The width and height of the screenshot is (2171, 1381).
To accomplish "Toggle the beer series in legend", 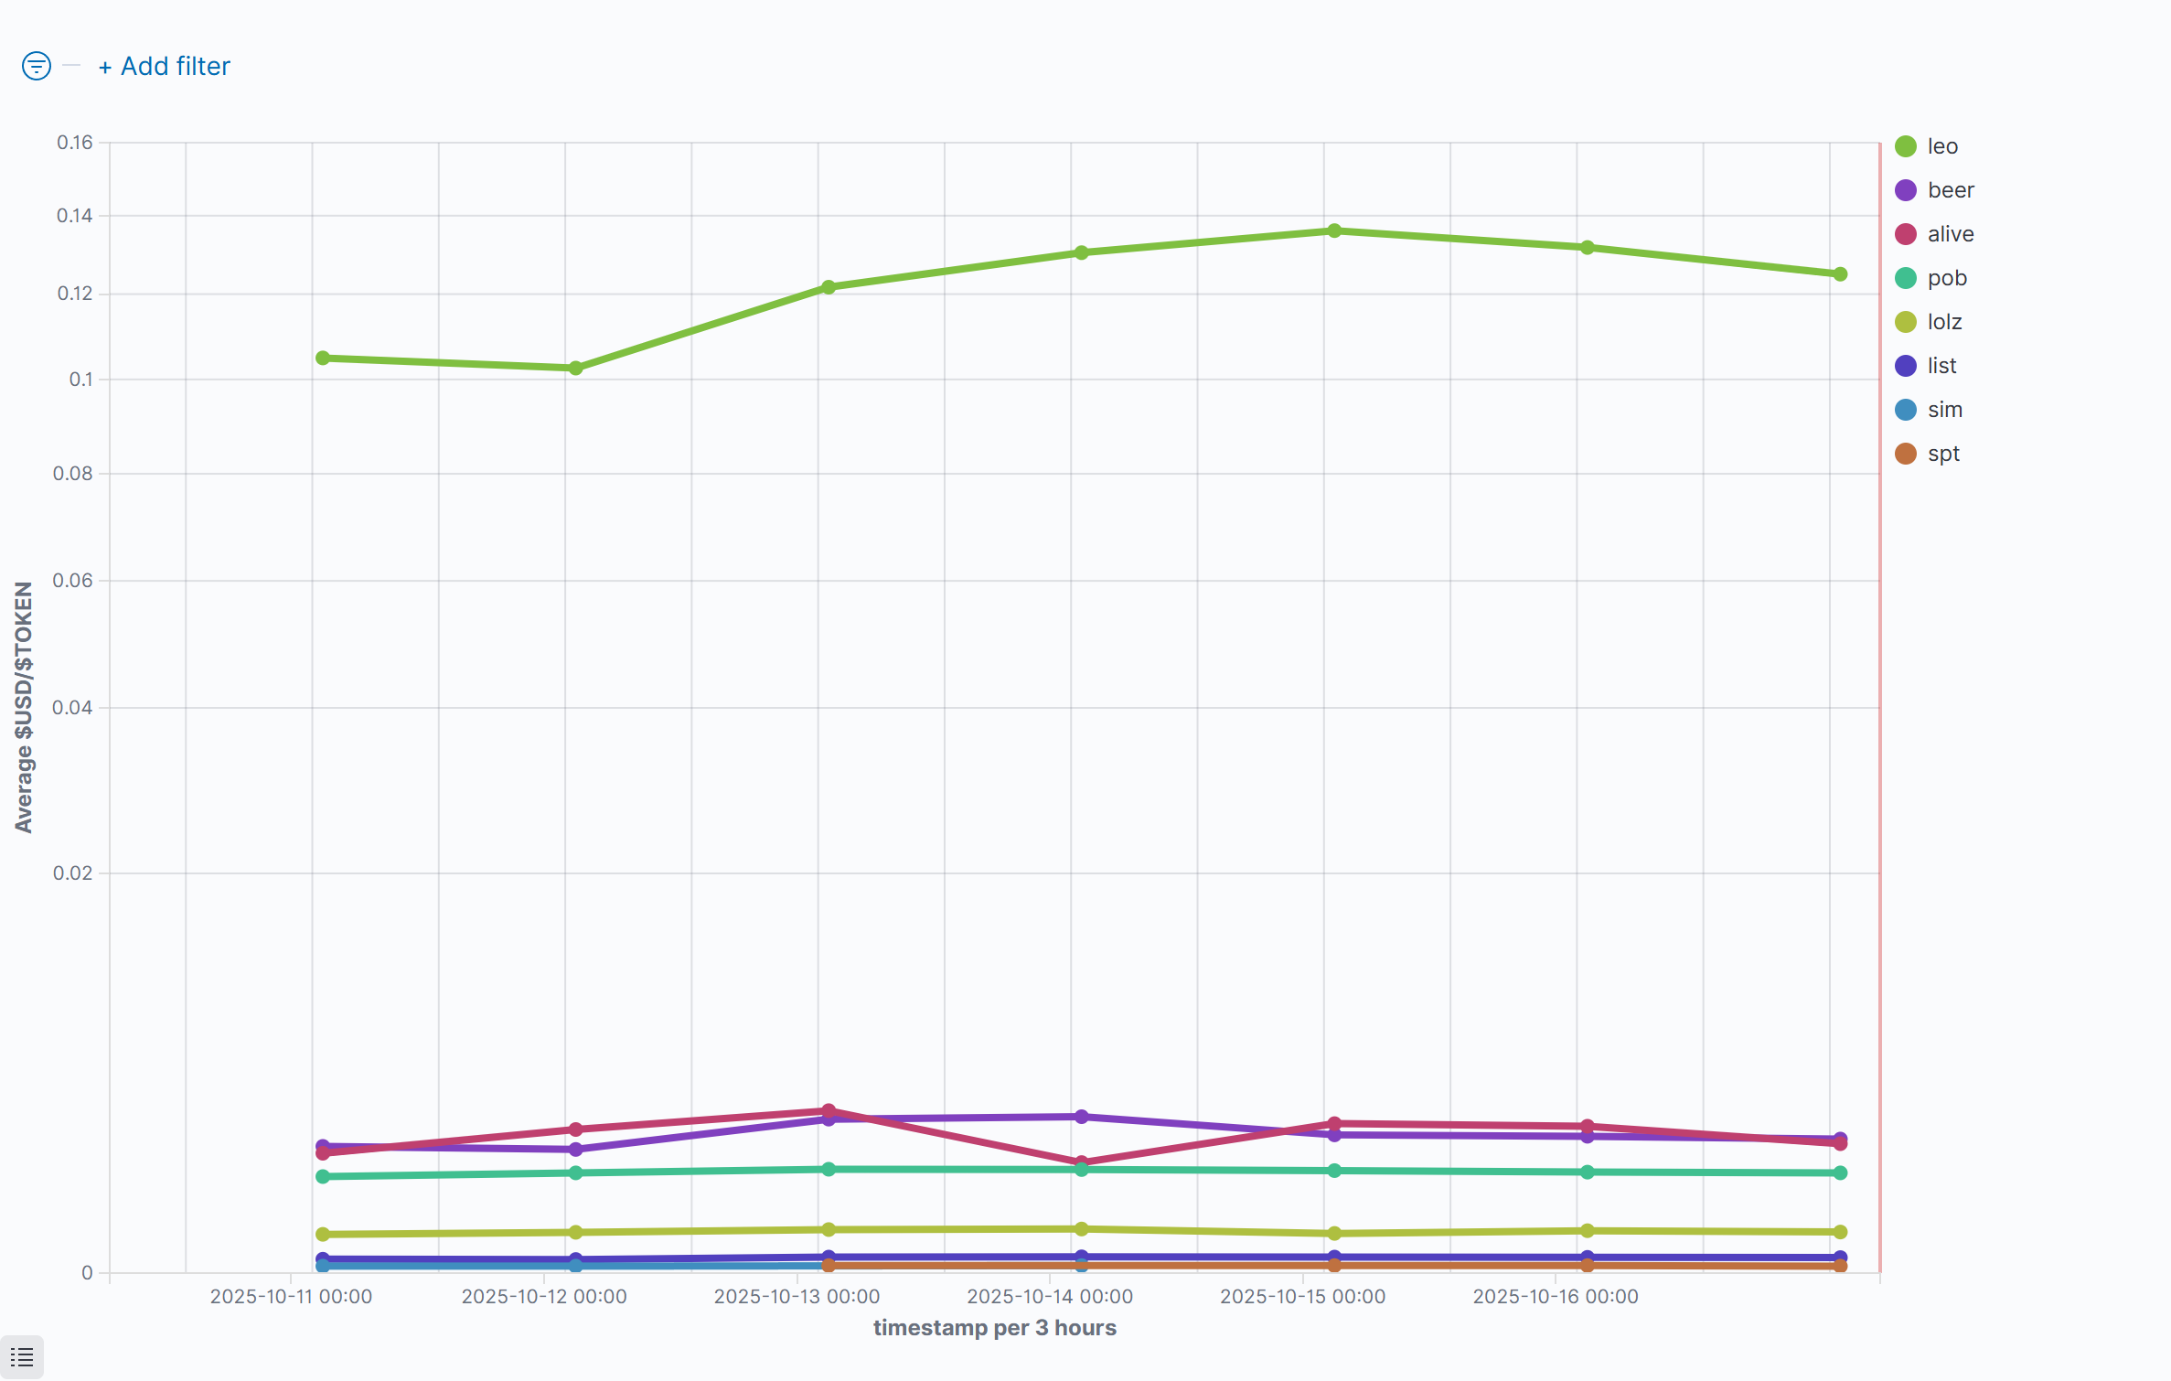I will (x=1950, y=190).
